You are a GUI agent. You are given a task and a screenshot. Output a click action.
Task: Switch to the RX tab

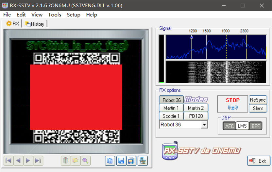12,23
